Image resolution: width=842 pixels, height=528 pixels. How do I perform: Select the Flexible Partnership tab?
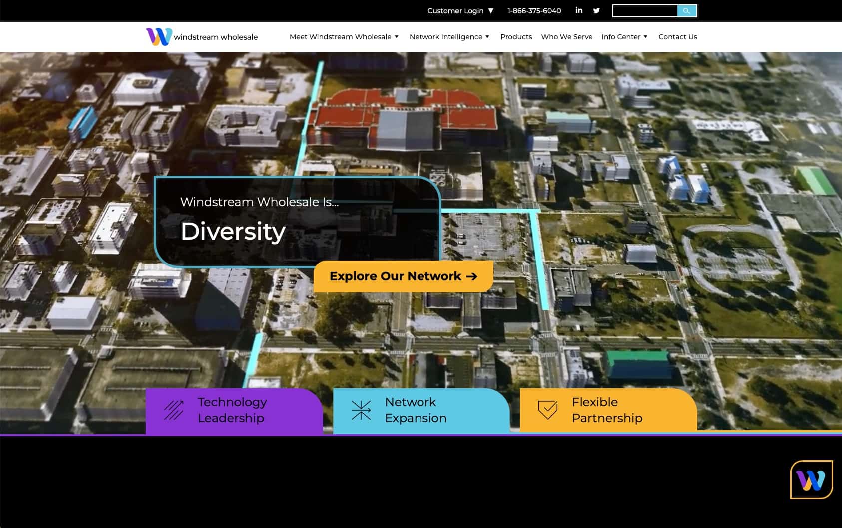(x=608, y=410)
